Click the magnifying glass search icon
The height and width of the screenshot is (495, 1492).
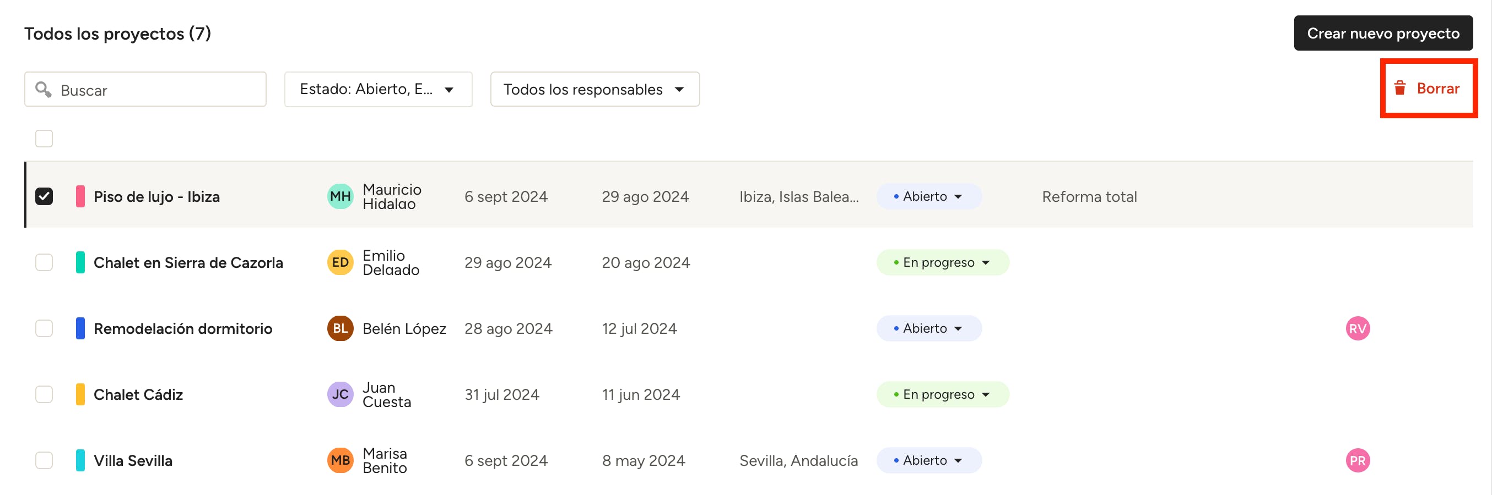click(43, 90)
